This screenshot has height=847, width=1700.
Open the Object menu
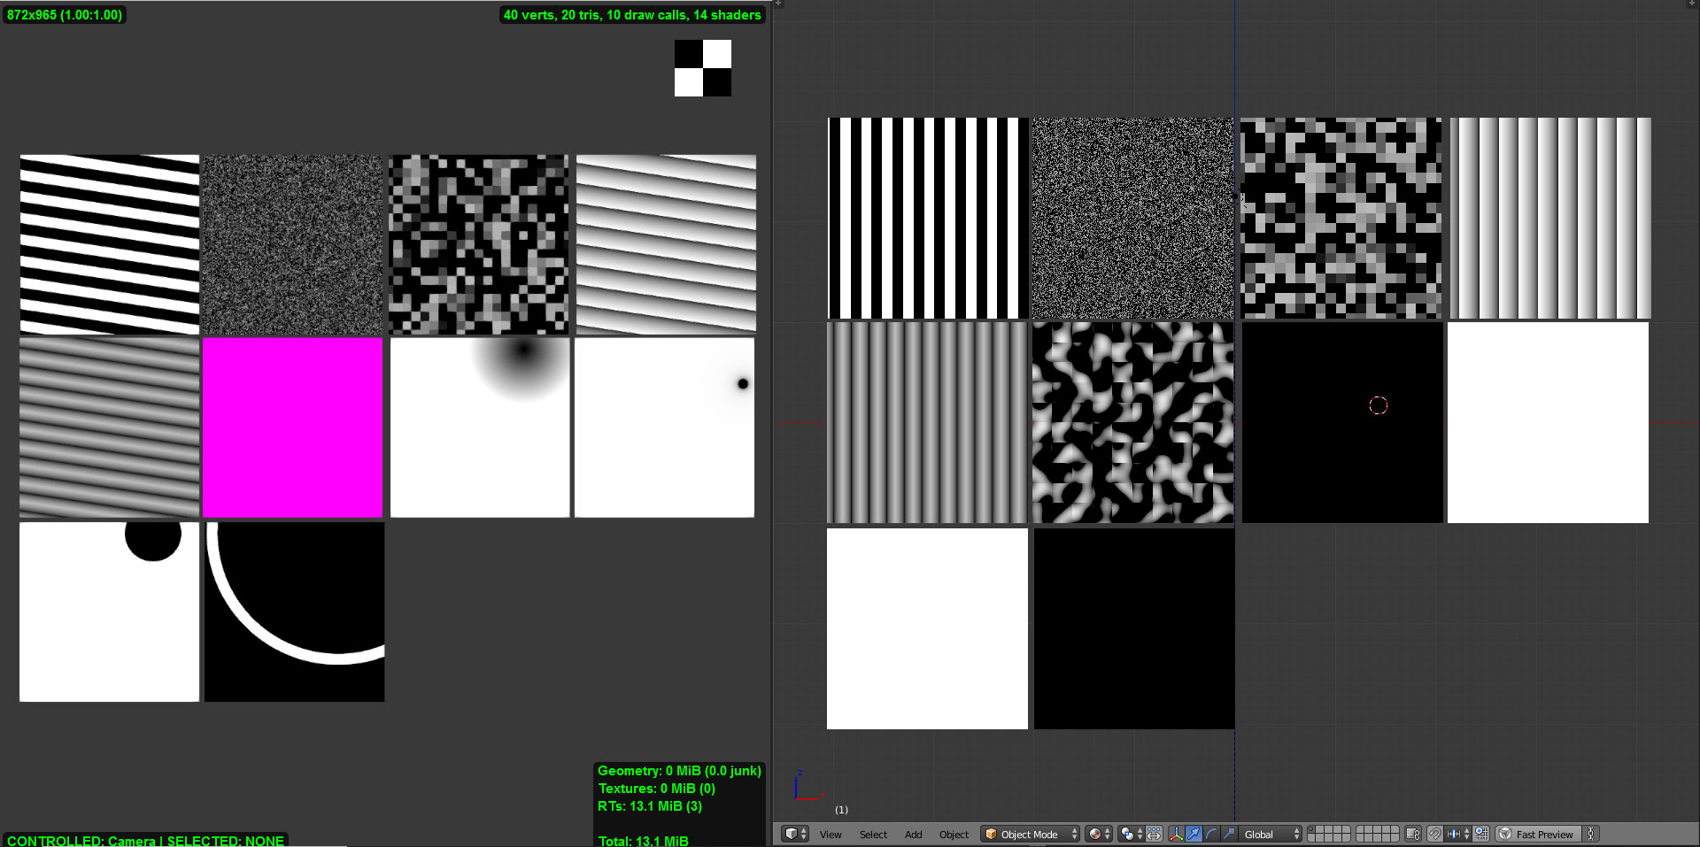[955, 834]
